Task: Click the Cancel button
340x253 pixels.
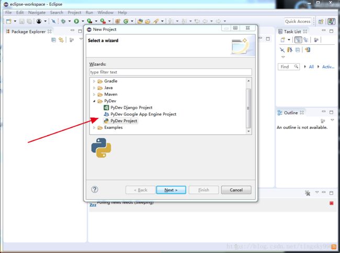Action: (236, 190)
